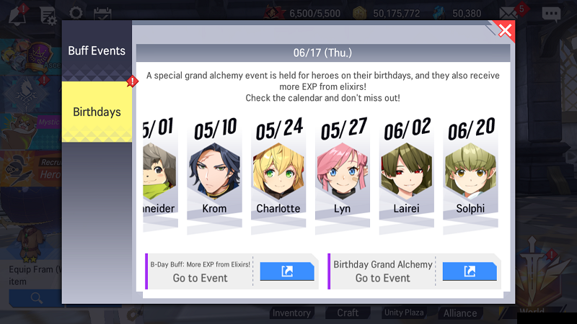The height and width of the screenshot is (324, 577).
Task: Open the quest list settings icon
Action: pyautogui.click(x=48, y=16)
